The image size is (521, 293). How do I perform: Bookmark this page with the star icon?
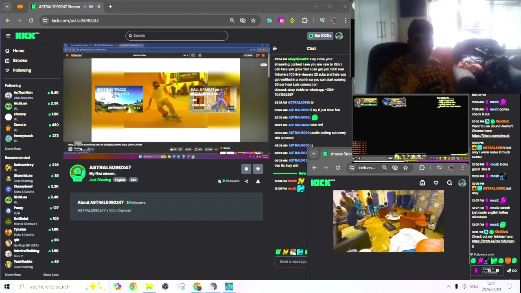253,20
